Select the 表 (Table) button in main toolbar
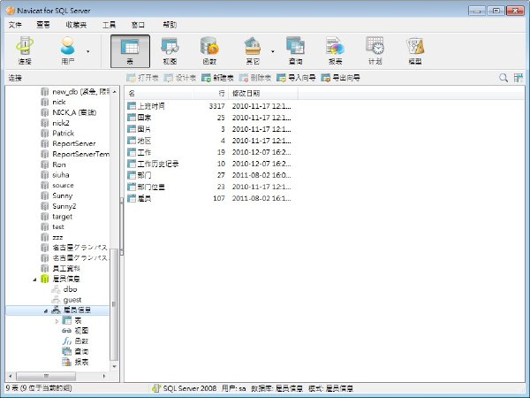Viewport: 530px width, 398px height. click(x=130, y=51)
